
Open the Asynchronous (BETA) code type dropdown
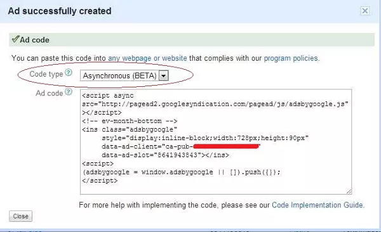click(x=124, y=75)
